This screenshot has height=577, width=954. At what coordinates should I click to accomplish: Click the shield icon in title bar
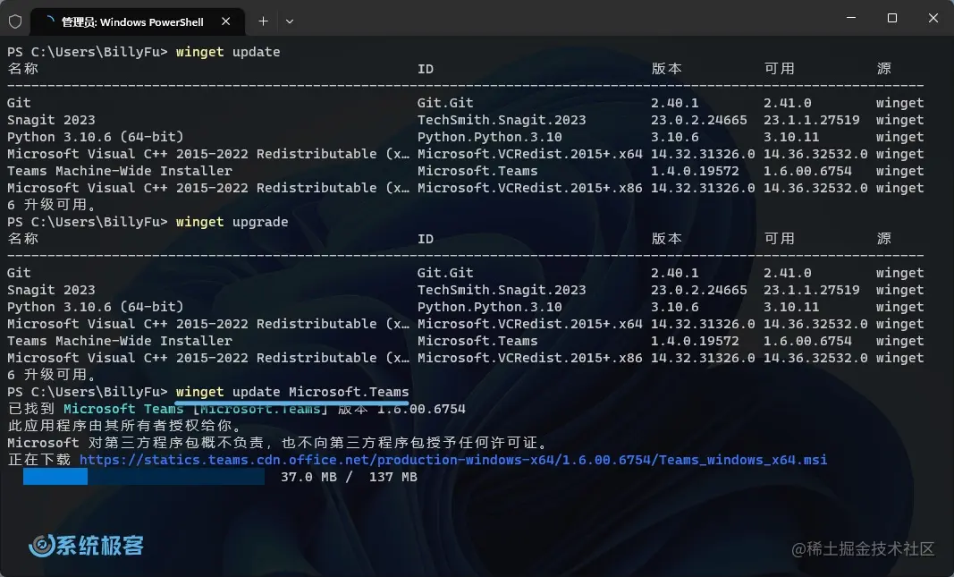tap(15, 21)
